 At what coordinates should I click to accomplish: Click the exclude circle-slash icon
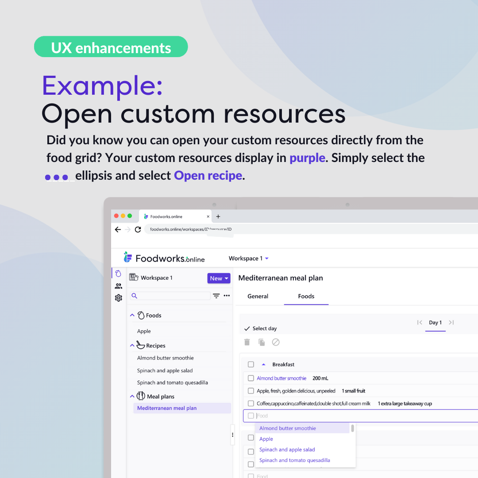[x=276, y=342]
